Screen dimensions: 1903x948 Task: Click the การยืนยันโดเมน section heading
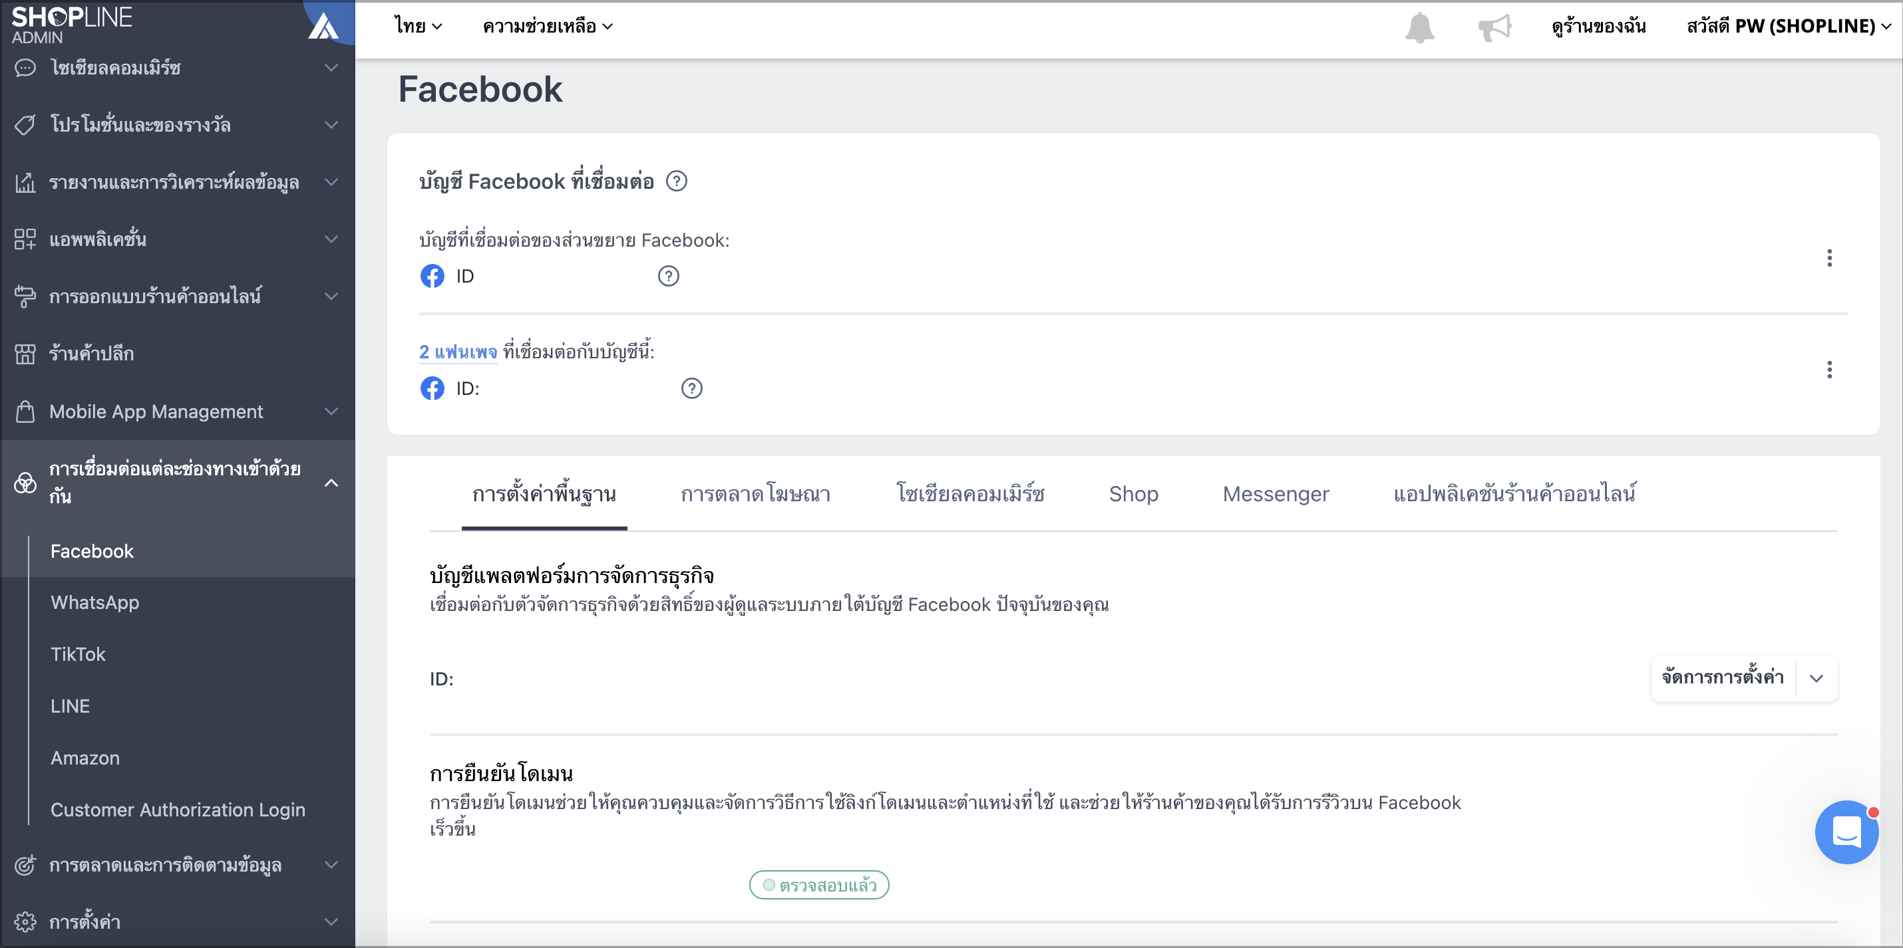[501, 774]
